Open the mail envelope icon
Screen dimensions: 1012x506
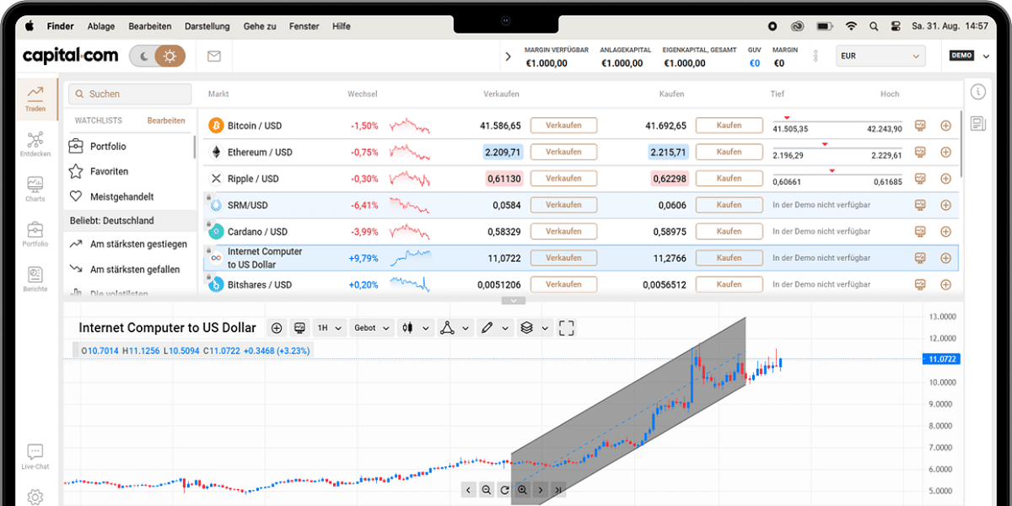214,57
